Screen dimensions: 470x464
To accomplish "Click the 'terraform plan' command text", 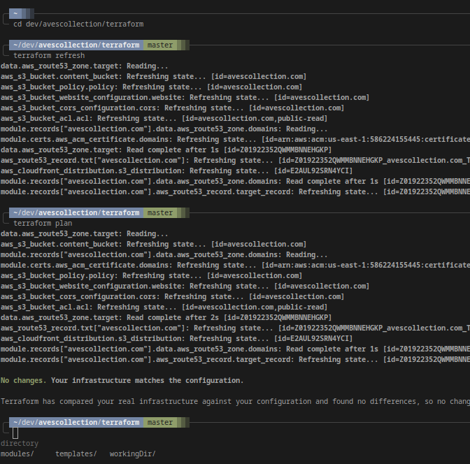I will coord(43,223).
